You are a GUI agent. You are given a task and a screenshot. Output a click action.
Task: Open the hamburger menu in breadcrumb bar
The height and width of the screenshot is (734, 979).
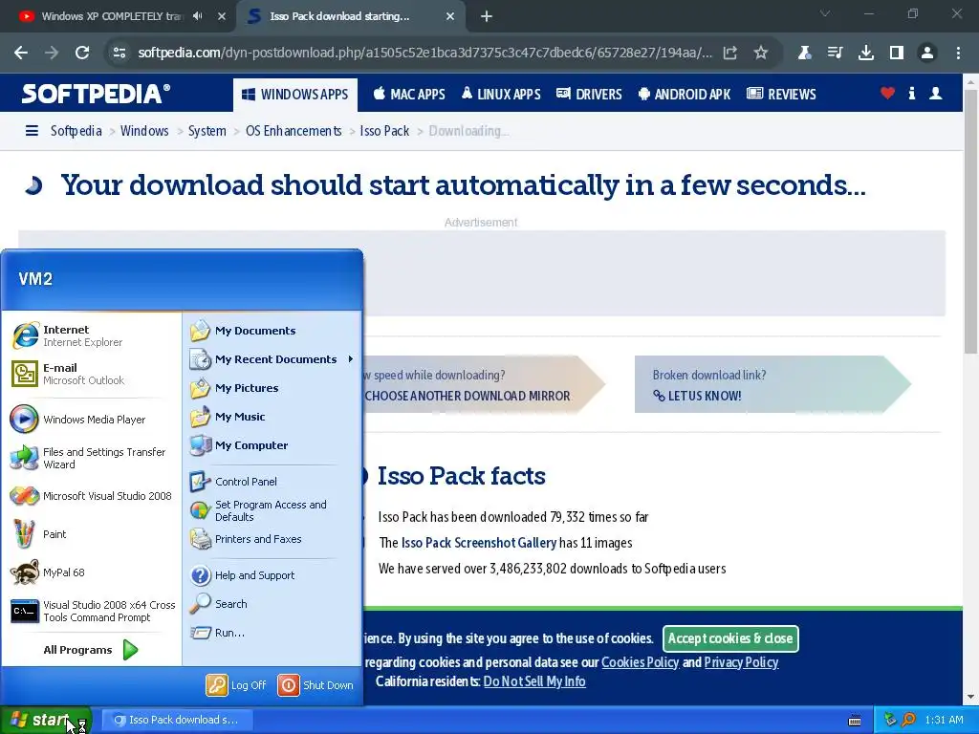pos(32,130)
